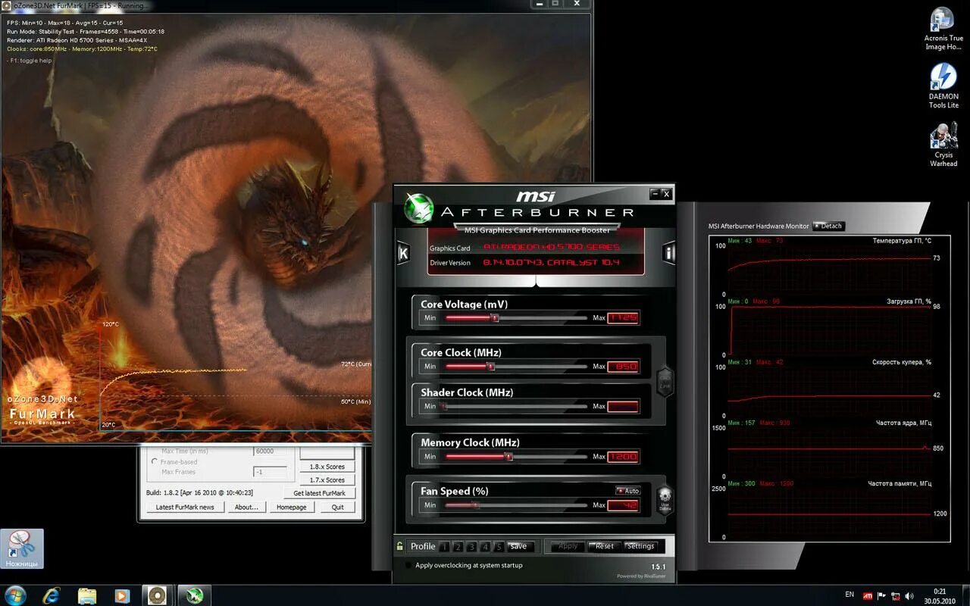Image resolution: width=970 pixels, height=606 pixels.
Task: Click the Core Voltage value field 1125
Action: tap(623, 318)
